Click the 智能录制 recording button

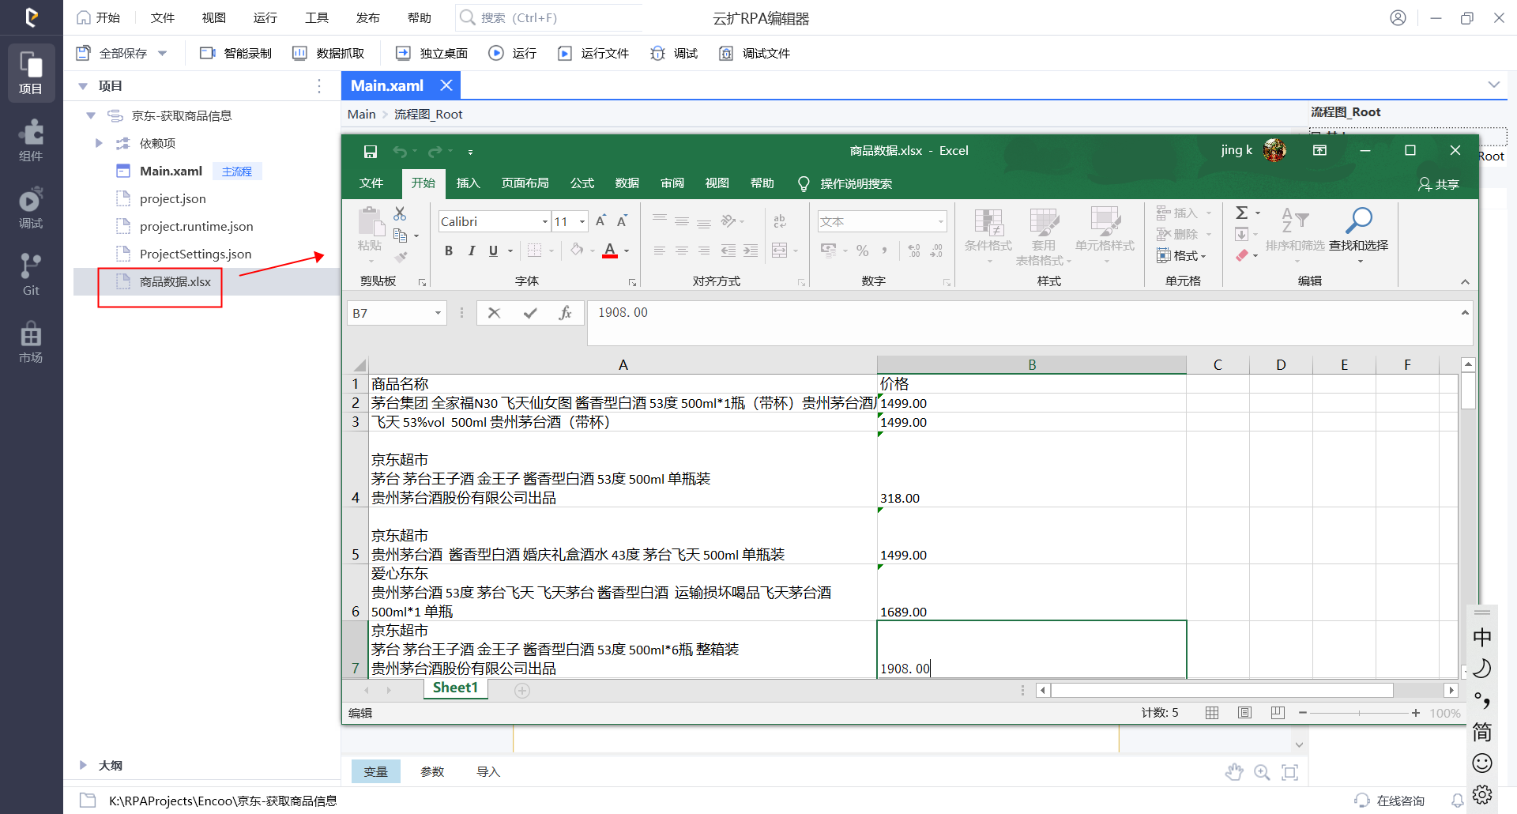235,53
